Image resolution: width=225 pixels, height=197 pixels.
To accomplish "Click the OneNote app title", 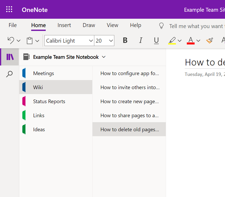I will coord(35,10).
